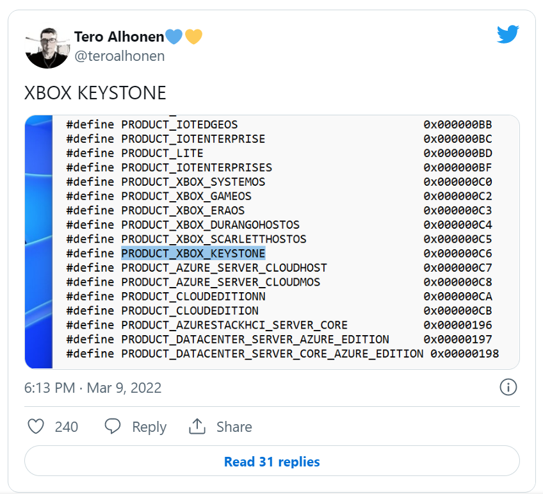Open Tero Alhonen's profile avatar
This screenshot has height=494, width=543.
tap(47, 46)
